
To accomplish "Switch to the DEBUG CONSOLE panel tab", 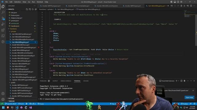I will [66, 81].
